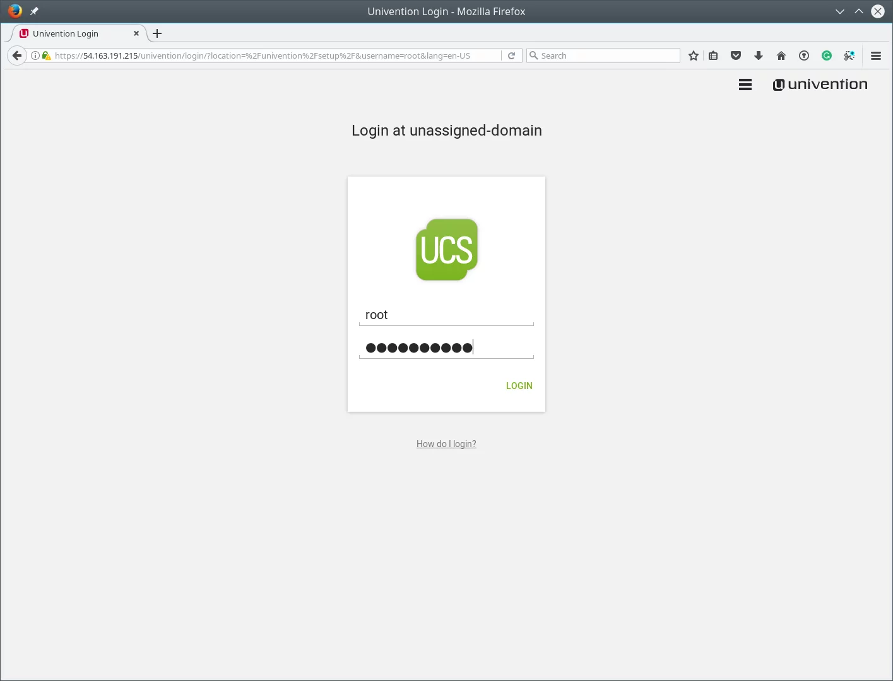Image resolution: width=893 pixels, height=681 pixels.
Task: Click the green UCS logo
Action: coord(447,250)
